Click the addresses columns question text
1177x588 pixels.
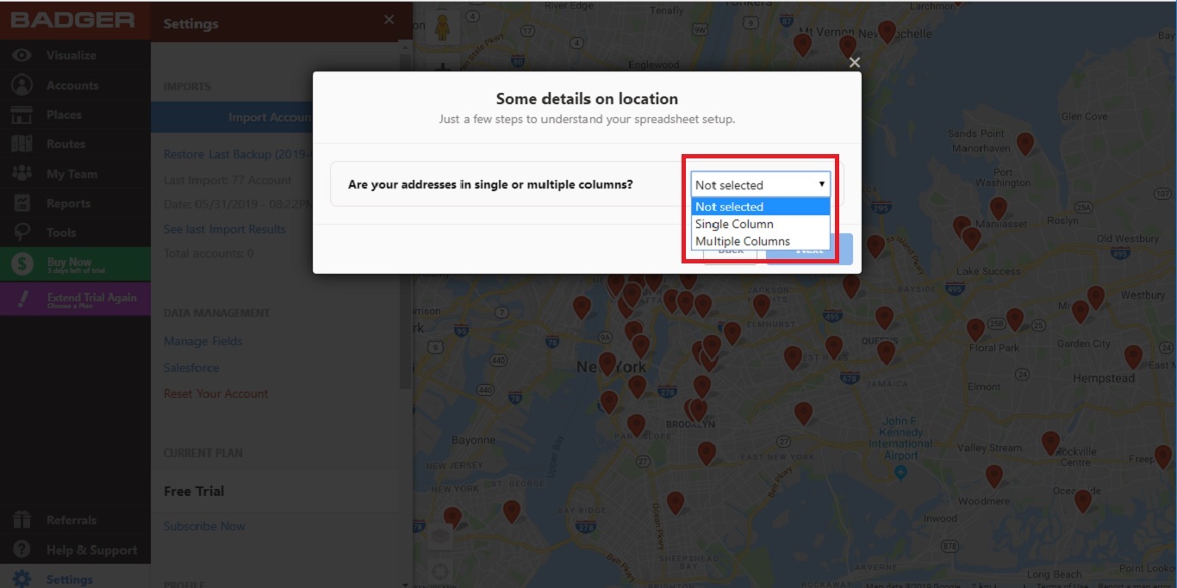point(490,184)
